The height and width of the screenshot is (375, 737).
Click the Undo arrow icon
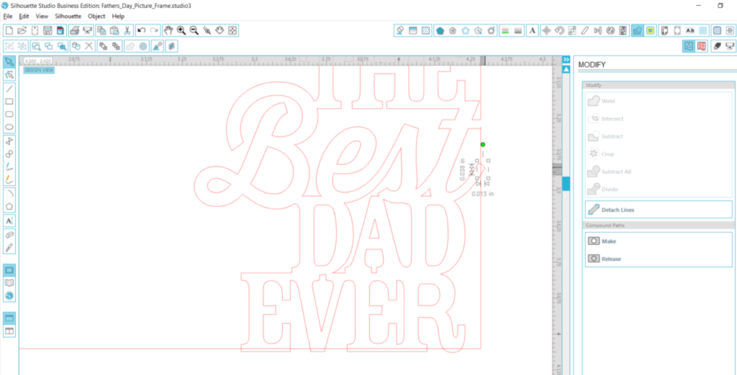tap(141, 30)
